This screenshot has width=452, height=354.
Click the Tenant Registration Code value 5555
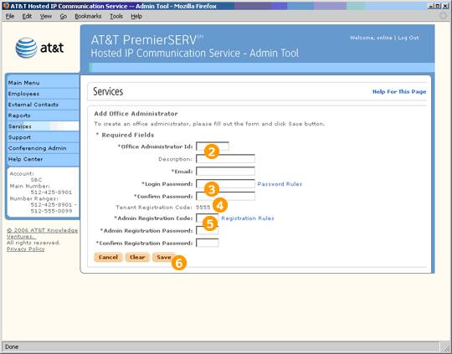tap(203, 208)
